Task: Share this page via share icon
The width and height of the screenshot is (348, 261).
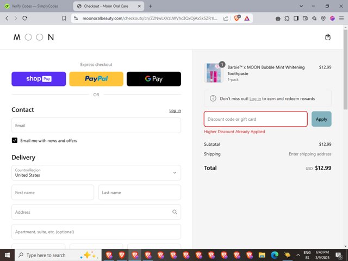Action: 226,18
